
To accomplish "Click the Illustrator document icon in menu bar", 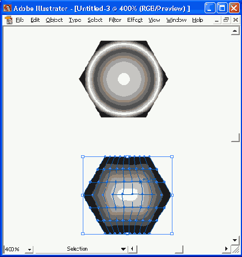I will [8, 20].
